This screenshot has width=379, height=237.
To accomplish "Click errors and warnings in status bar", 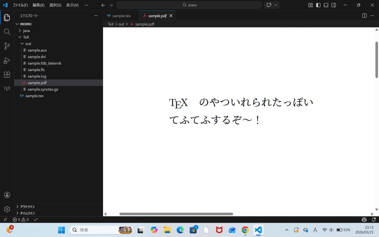I will pos(21,219).
